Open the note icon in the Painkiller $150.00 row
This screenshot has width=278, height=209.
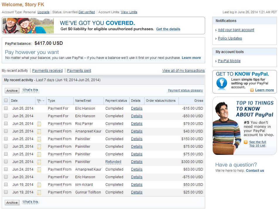pyautogui.click(x=39, y=139)
